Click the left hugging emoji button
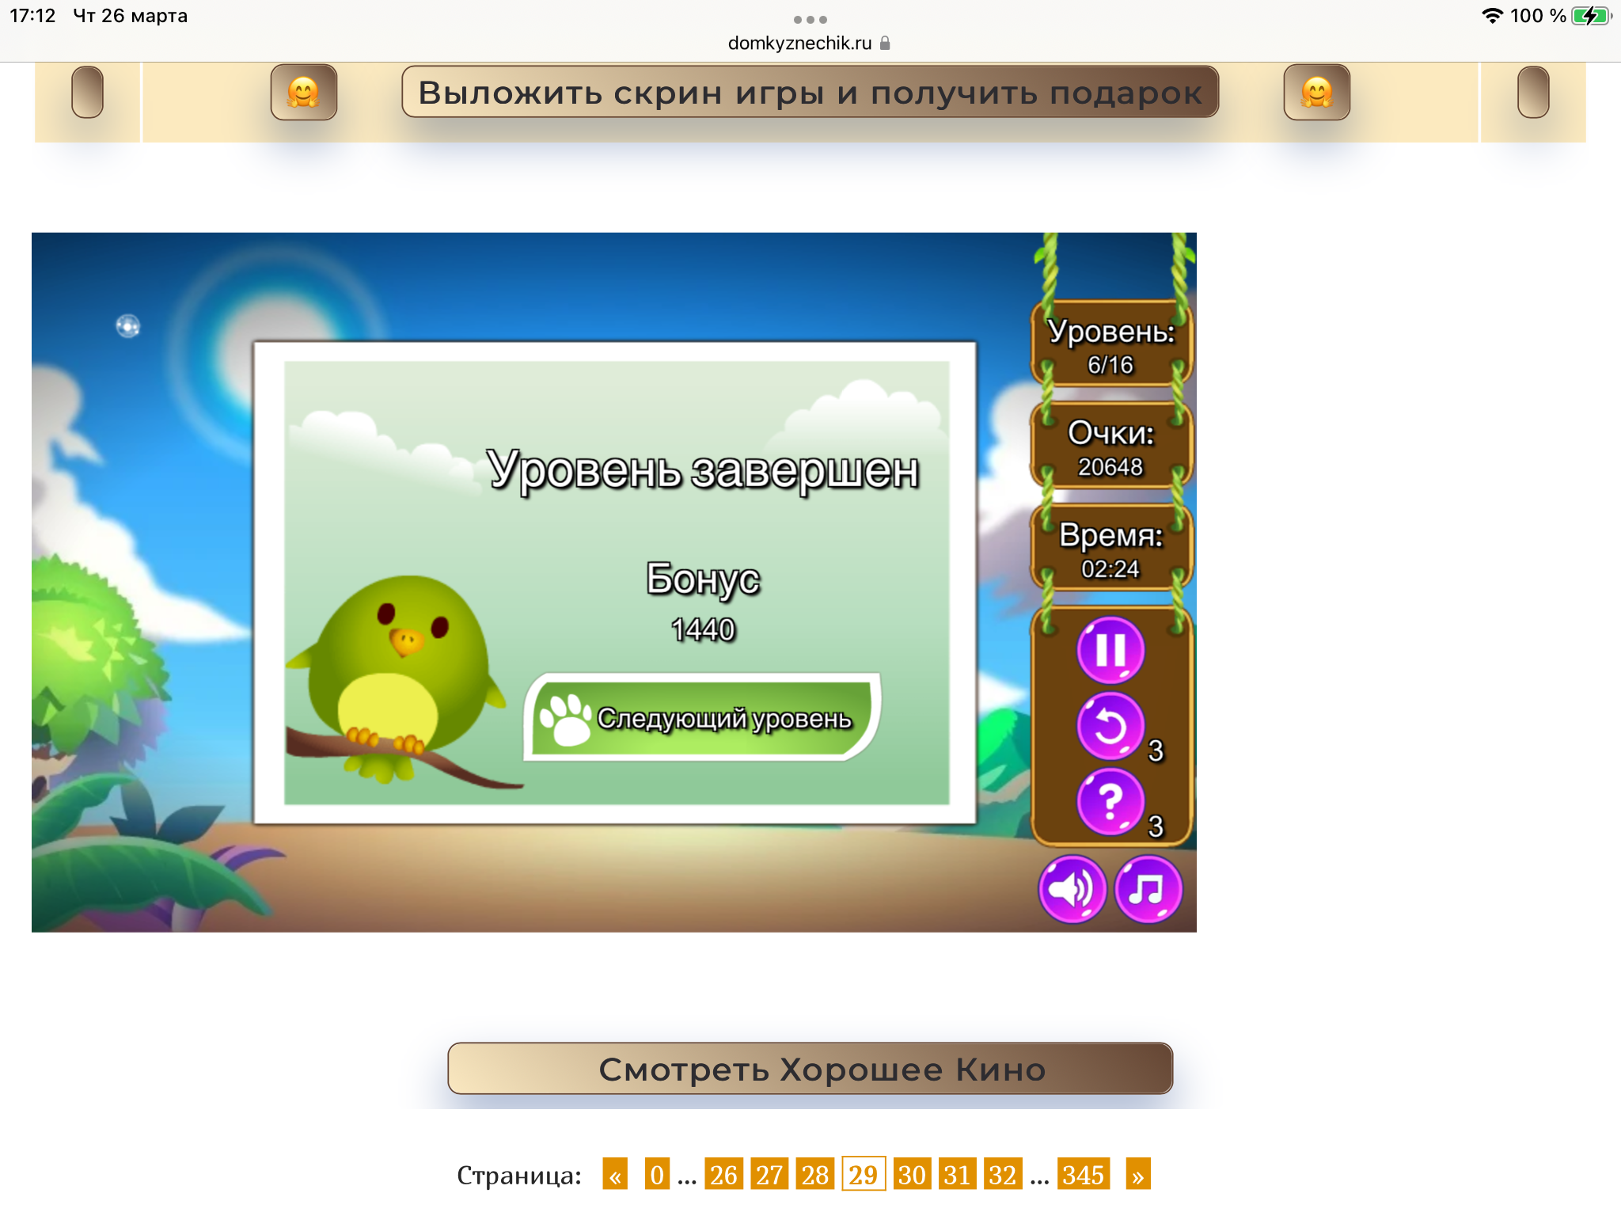The image size is (1621, 1216). pyautogui.click(x=304, y=93)
